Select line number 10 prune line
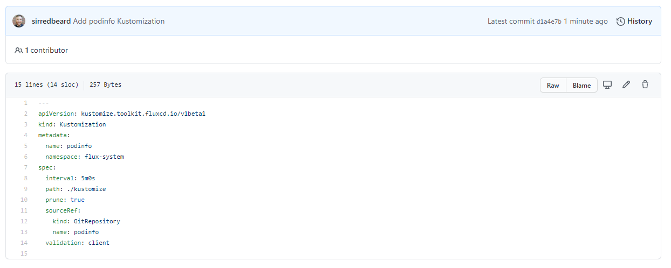Image resolution: width=671 pixels, height=268 pixels. 24,200
